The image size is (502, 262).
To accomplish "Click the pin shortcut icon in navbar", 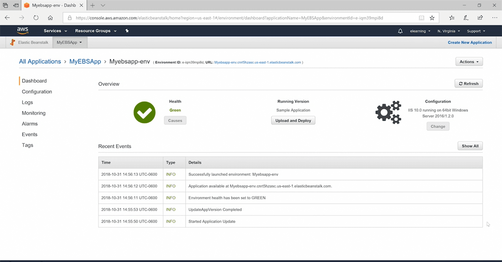I will coord(127,31).
